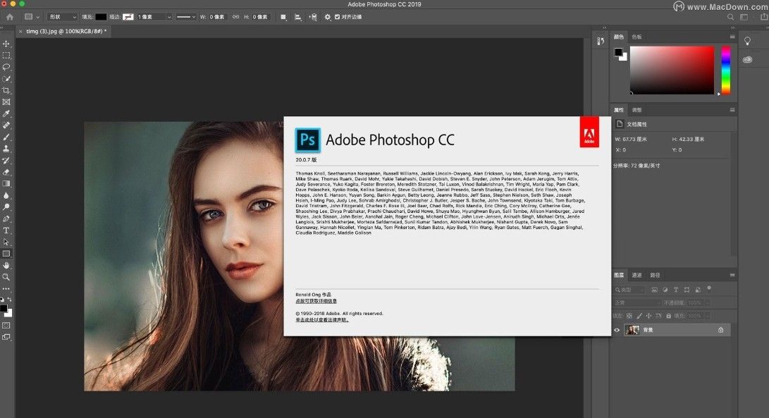
Task: Open the Edit Toolbar three-dots menu
Action: 6,288
